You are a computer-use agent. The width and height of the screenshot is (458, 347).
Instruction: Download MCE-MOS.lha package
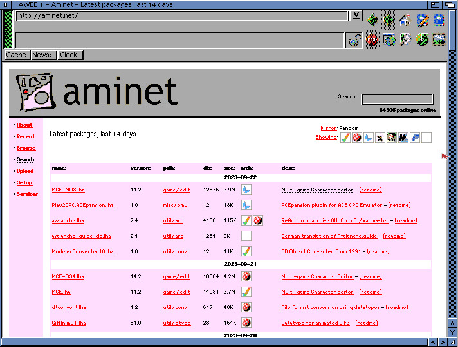[x=68, y=190]
